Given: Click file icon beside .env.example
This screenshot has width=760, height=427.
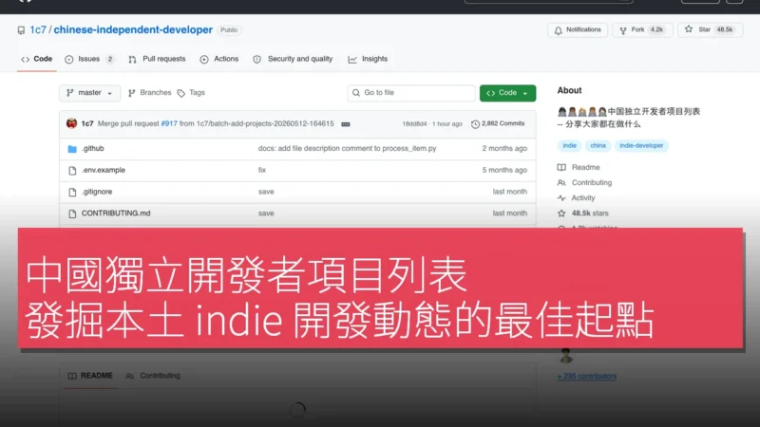Looking at the screenshot, I should pyautogui.click(x=72, y=171).
